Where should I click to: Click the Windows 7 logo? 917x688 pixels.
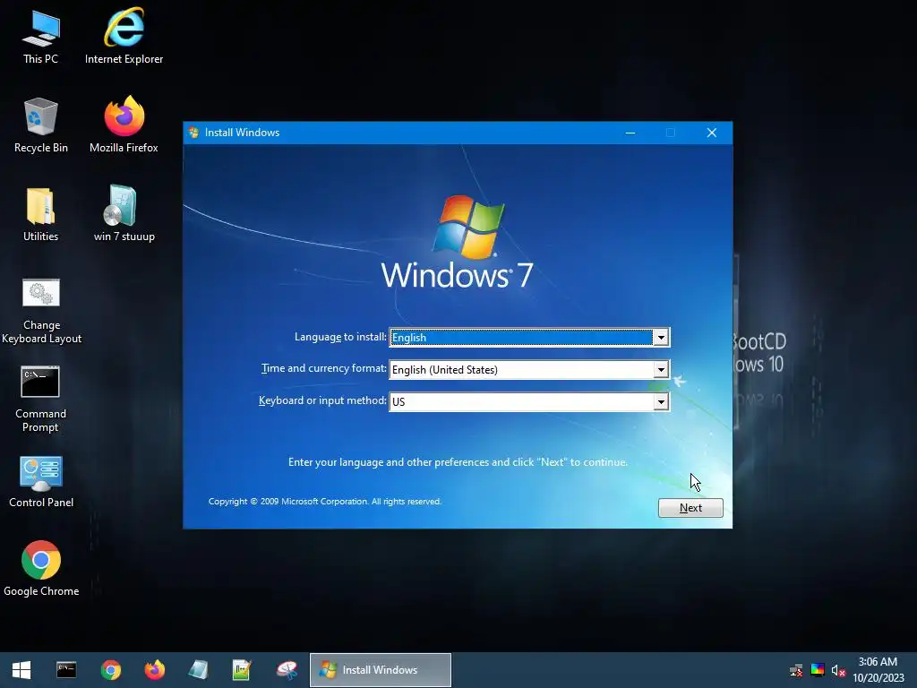458,242
